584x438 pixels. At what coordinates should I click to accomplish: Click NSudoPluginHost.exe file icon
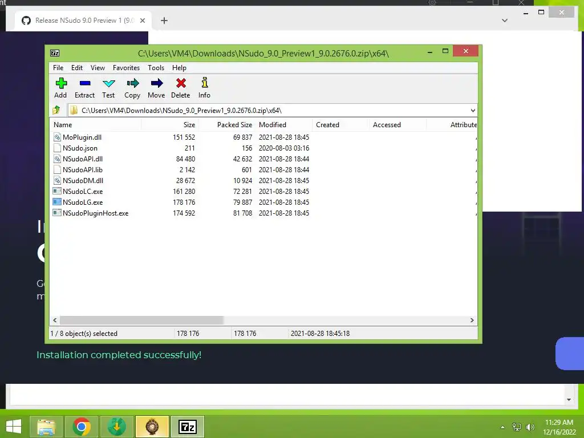(57, 213)
